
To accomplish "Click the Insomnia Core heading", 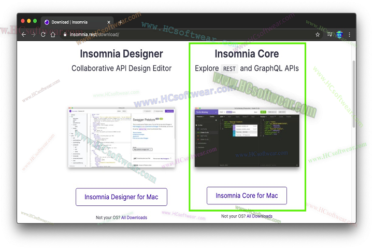I will (247, 54).
